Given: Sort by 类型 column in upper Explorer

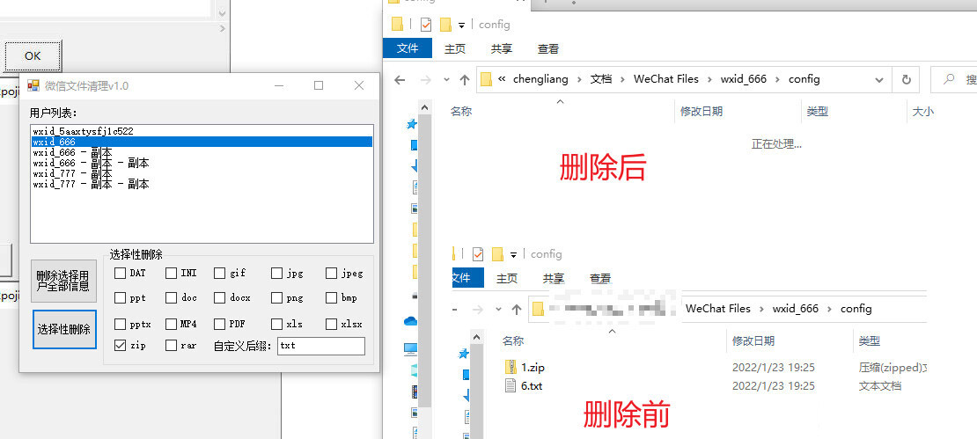Looking at the screenshot, I should tap(817, 112).
